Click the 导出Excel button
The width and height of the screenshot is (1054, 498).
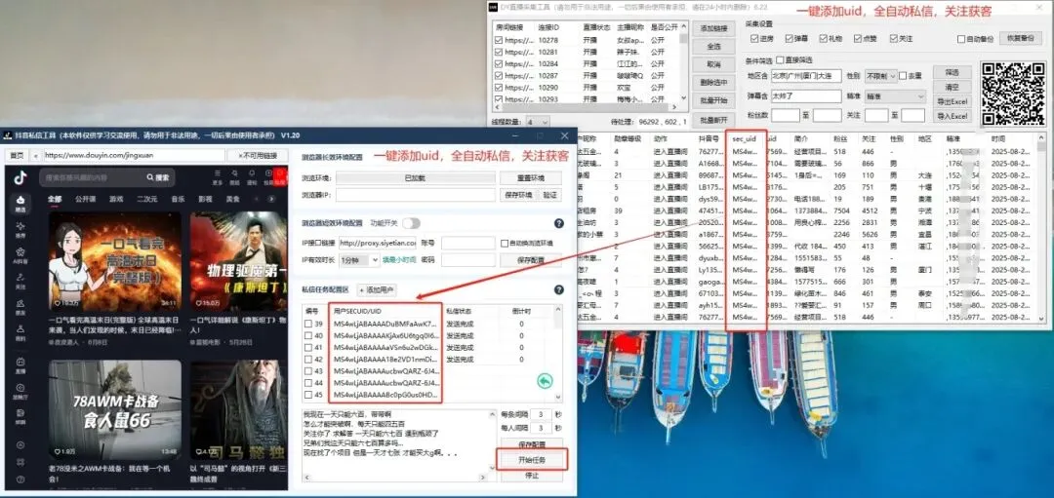pyautogui.click(x=952, y=102)
